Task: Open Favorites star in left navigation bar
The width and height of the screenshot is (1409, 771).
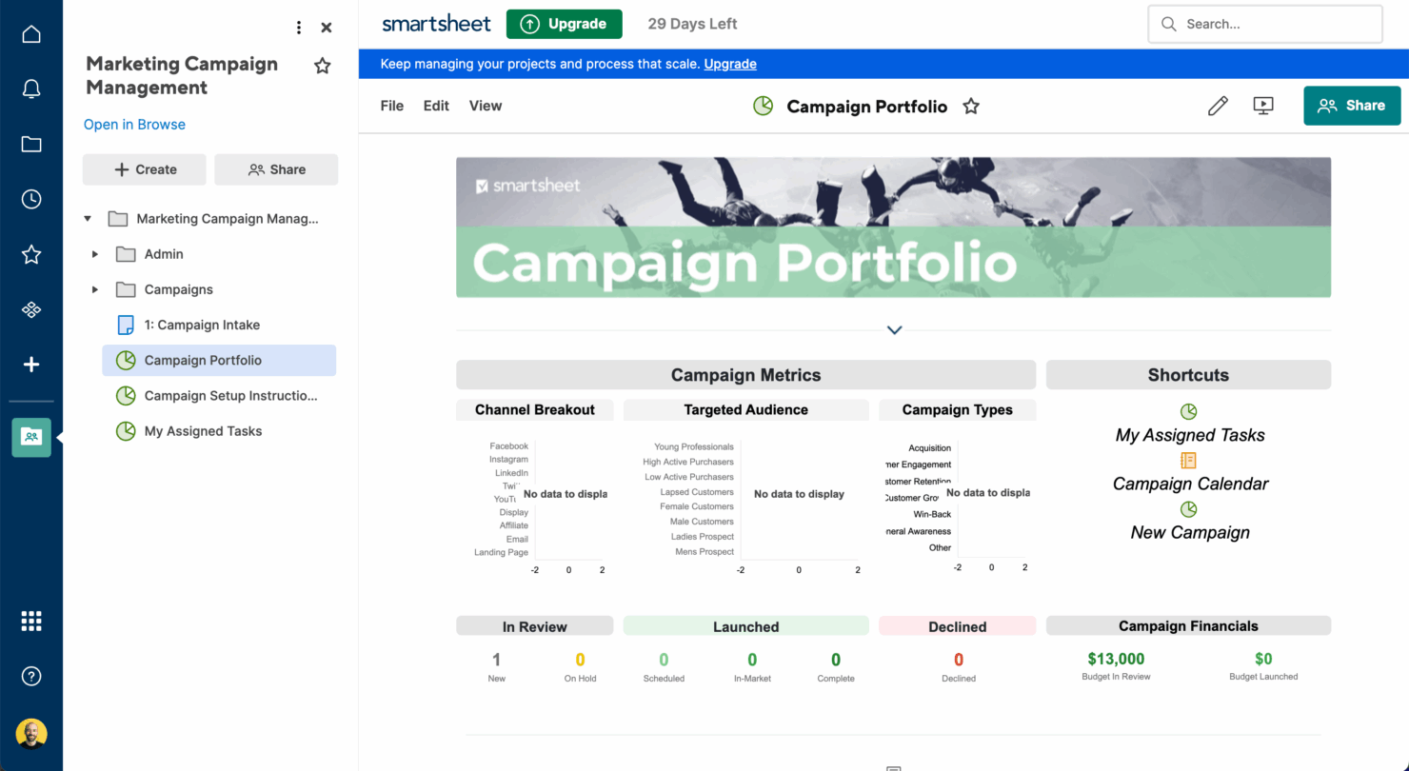Action: (x=31, y=254)
